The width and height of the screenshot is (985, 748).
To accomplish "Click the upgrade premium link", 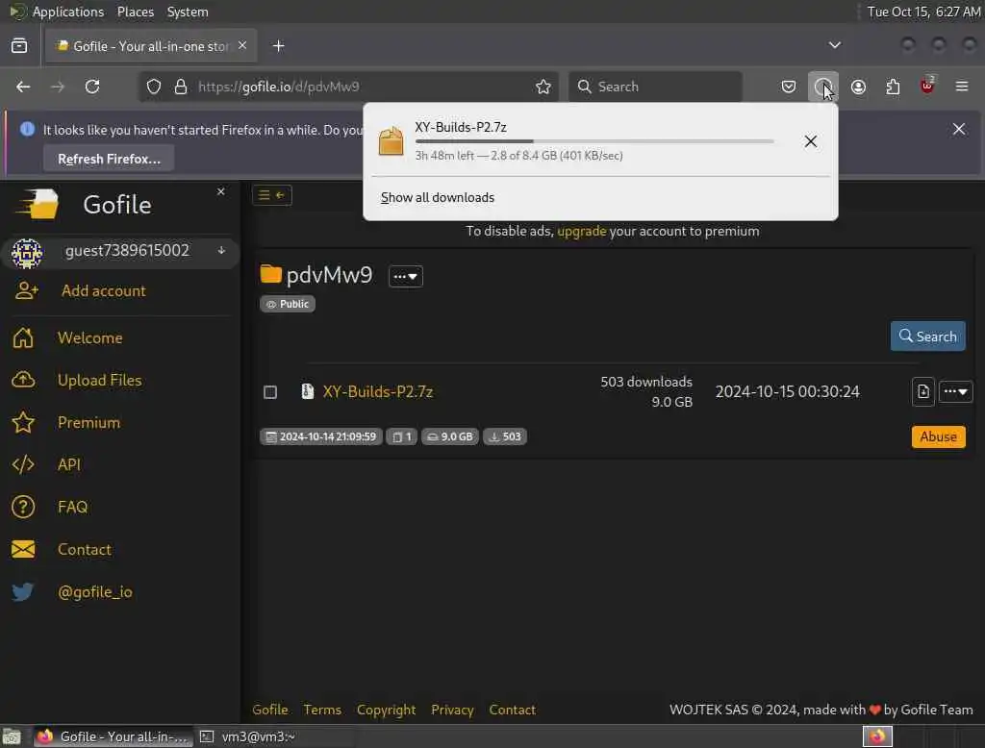I will [x=582, y=231].
